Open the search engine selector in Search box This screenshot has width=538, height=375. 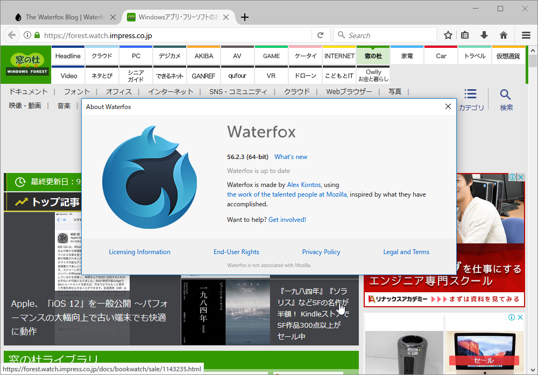click(x=341, y=35)
